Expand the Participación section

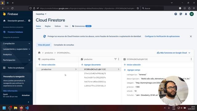[16, 60]
